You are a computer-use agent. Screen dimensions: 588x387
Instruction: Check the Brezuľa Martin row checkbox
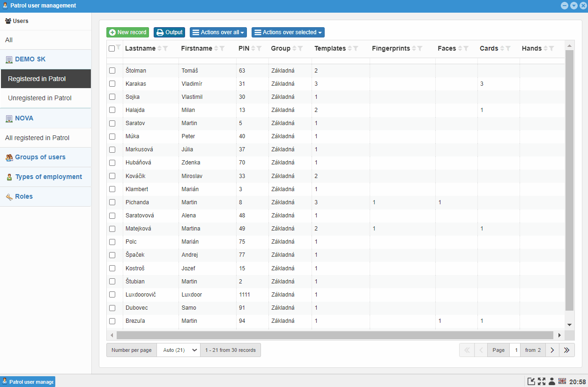112,321
